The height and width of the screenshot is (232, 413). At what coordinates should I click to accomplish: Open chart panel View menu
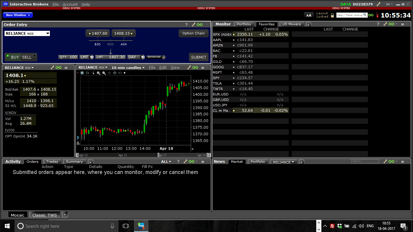click(x=175, y=68)
